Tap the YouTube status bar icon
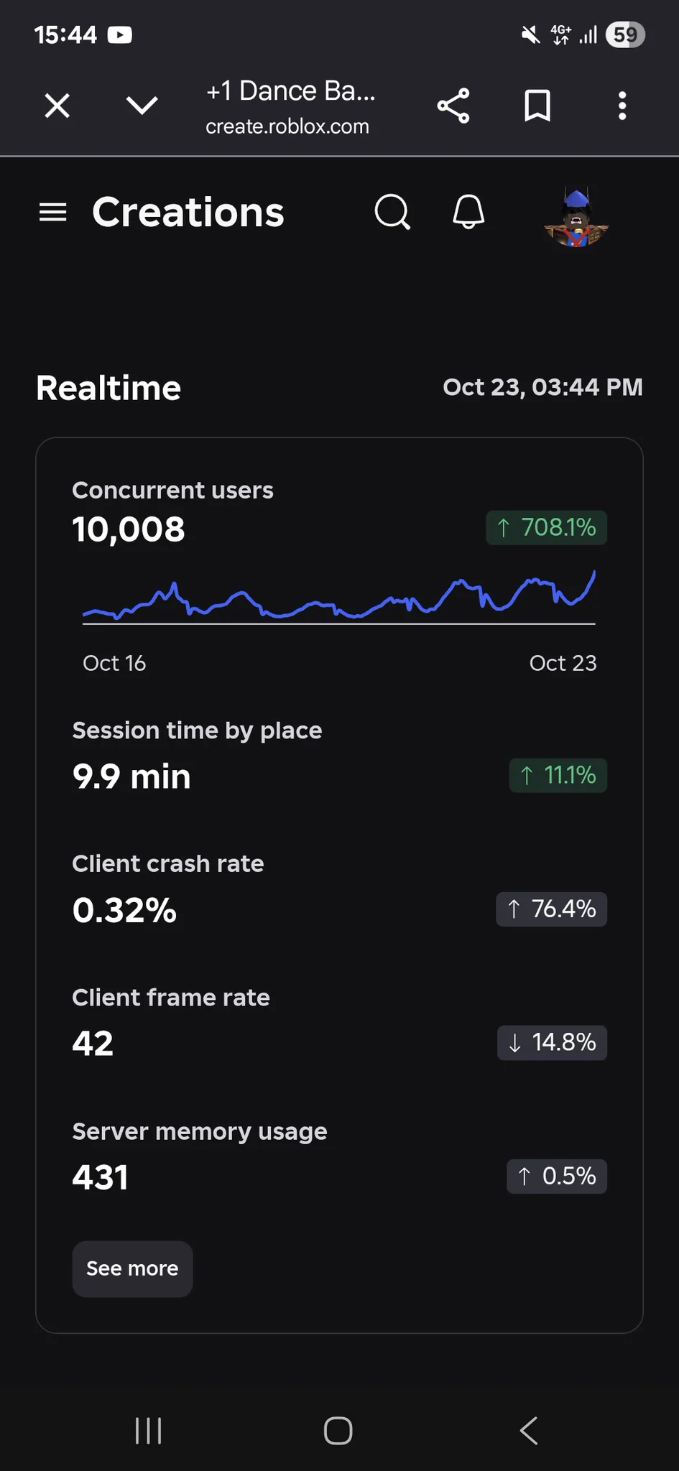 [120, 34]
